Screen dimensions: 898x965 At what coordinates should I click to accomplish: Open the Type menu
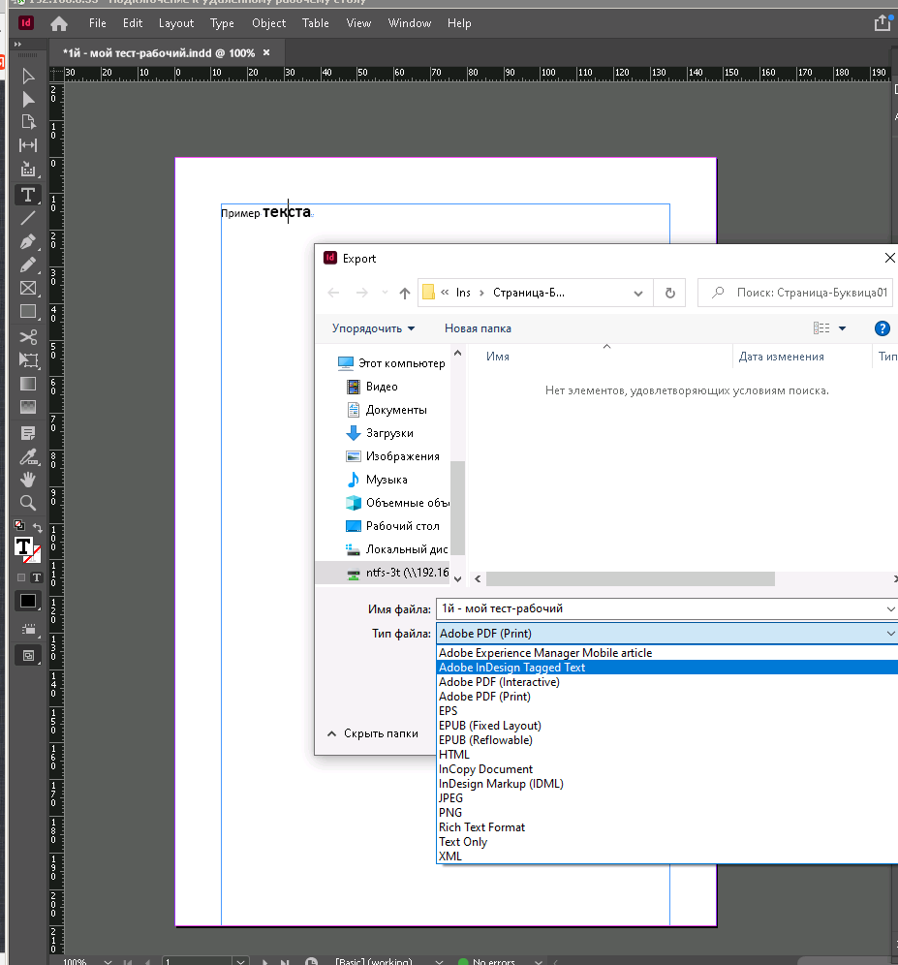[x=222, y=23]
